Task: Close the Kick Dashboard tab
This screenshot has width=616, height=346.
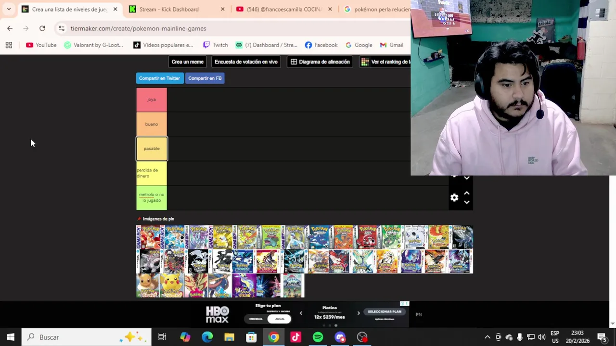Action: pyautogui.click(x=222, y=9)
